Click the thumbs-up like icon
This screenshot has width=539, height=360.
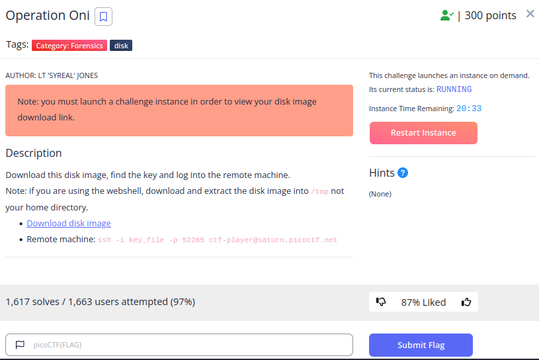pyautogui.click(x=466, y=302)
